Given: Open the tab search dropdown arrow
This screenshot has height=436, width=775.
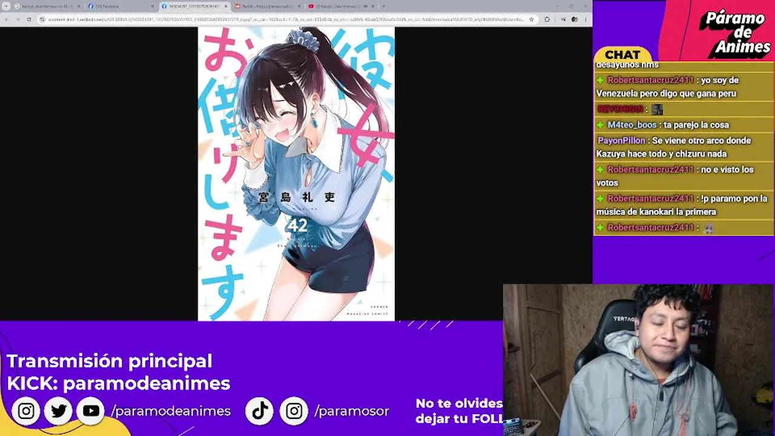Looking at the screenshot, I should (x=6, y=6).
